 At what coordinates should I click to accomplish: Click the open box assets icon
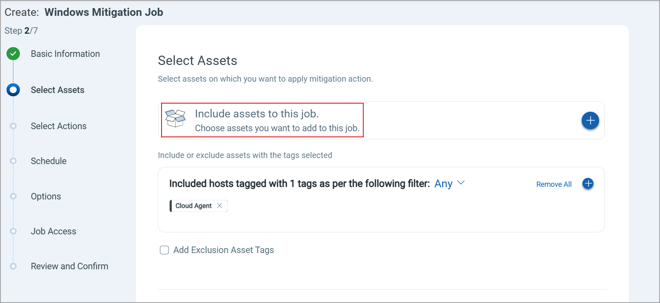tap(175, 118)
